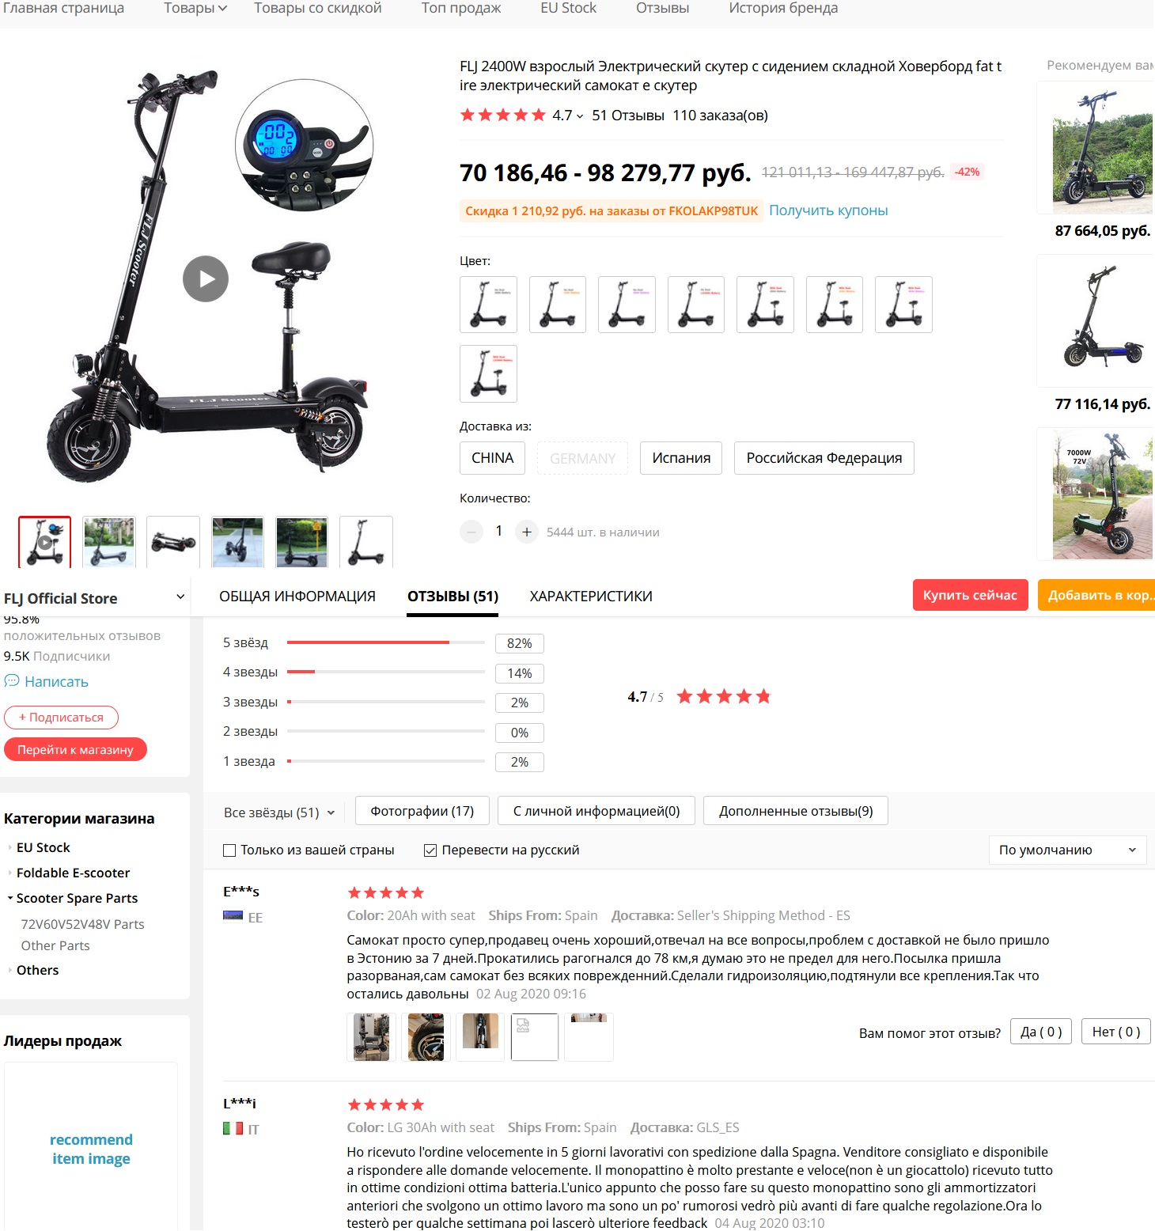The height and width of the screenshot is (1231, 1155).
Task: Select the last color variant thumbnail
Action: point(488,373)
